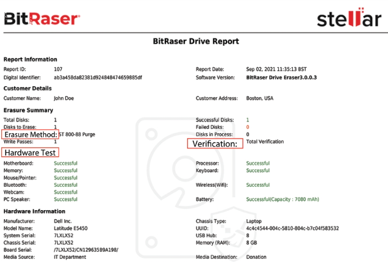The image size is (388, 262).
Task: Select the '800-88 Purge' erasure method value
Action: (80, 134)
